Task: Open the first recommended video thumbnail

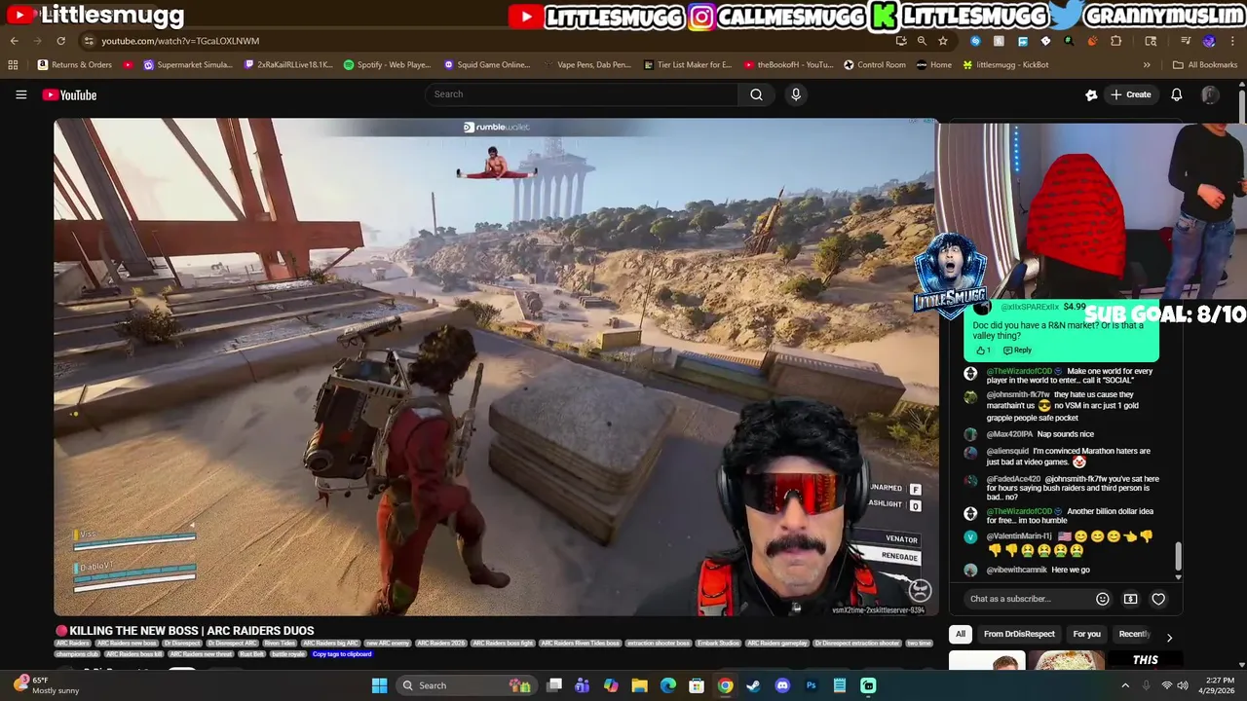Action: (986, 661)
